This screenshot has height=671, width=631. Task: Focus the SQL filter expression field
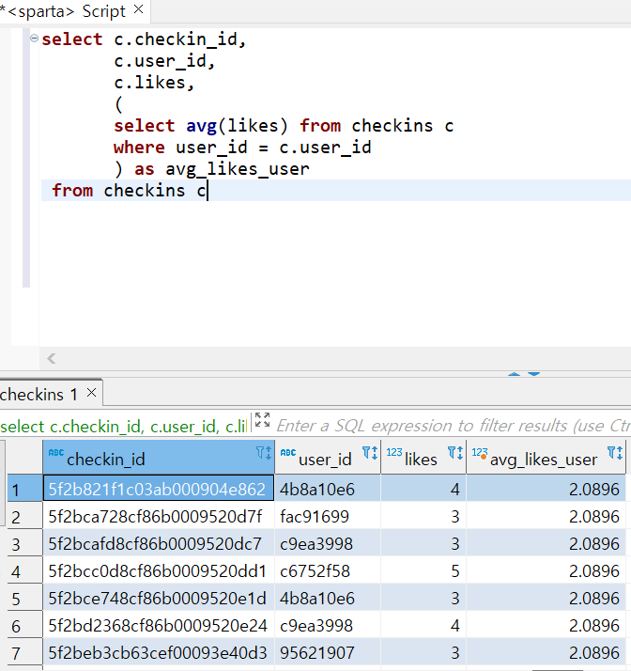coord(454,426)
